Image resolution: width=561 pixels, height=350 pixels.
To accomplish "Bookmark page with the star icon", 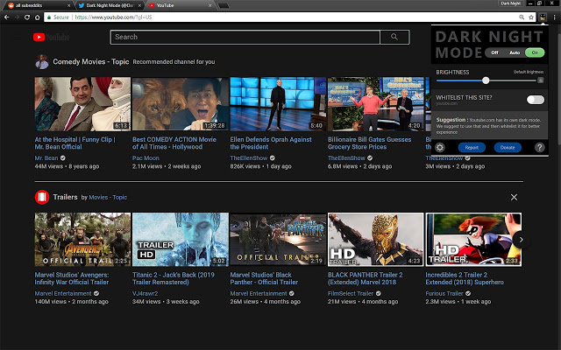I will click(531, 17).
